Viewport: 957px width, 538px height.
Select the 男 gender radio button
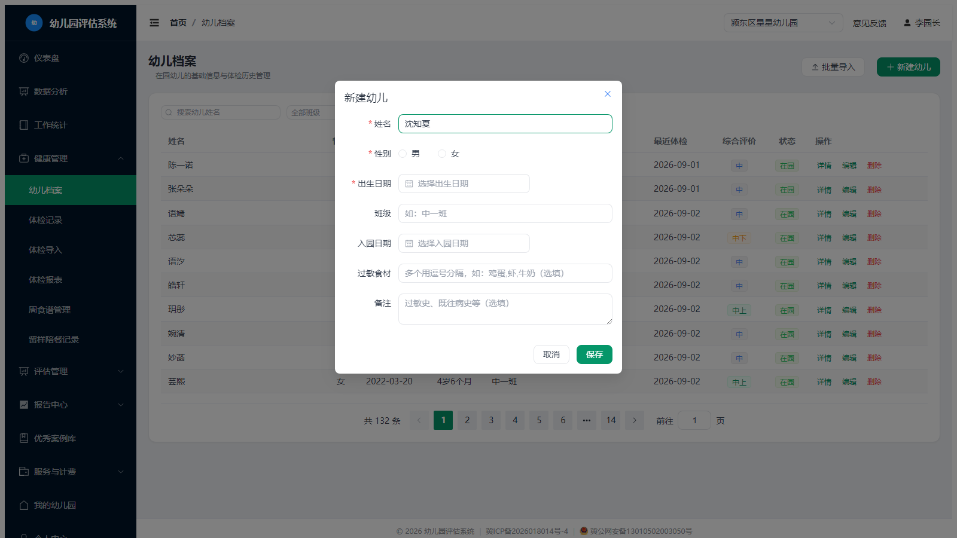(x=403, y=154)
